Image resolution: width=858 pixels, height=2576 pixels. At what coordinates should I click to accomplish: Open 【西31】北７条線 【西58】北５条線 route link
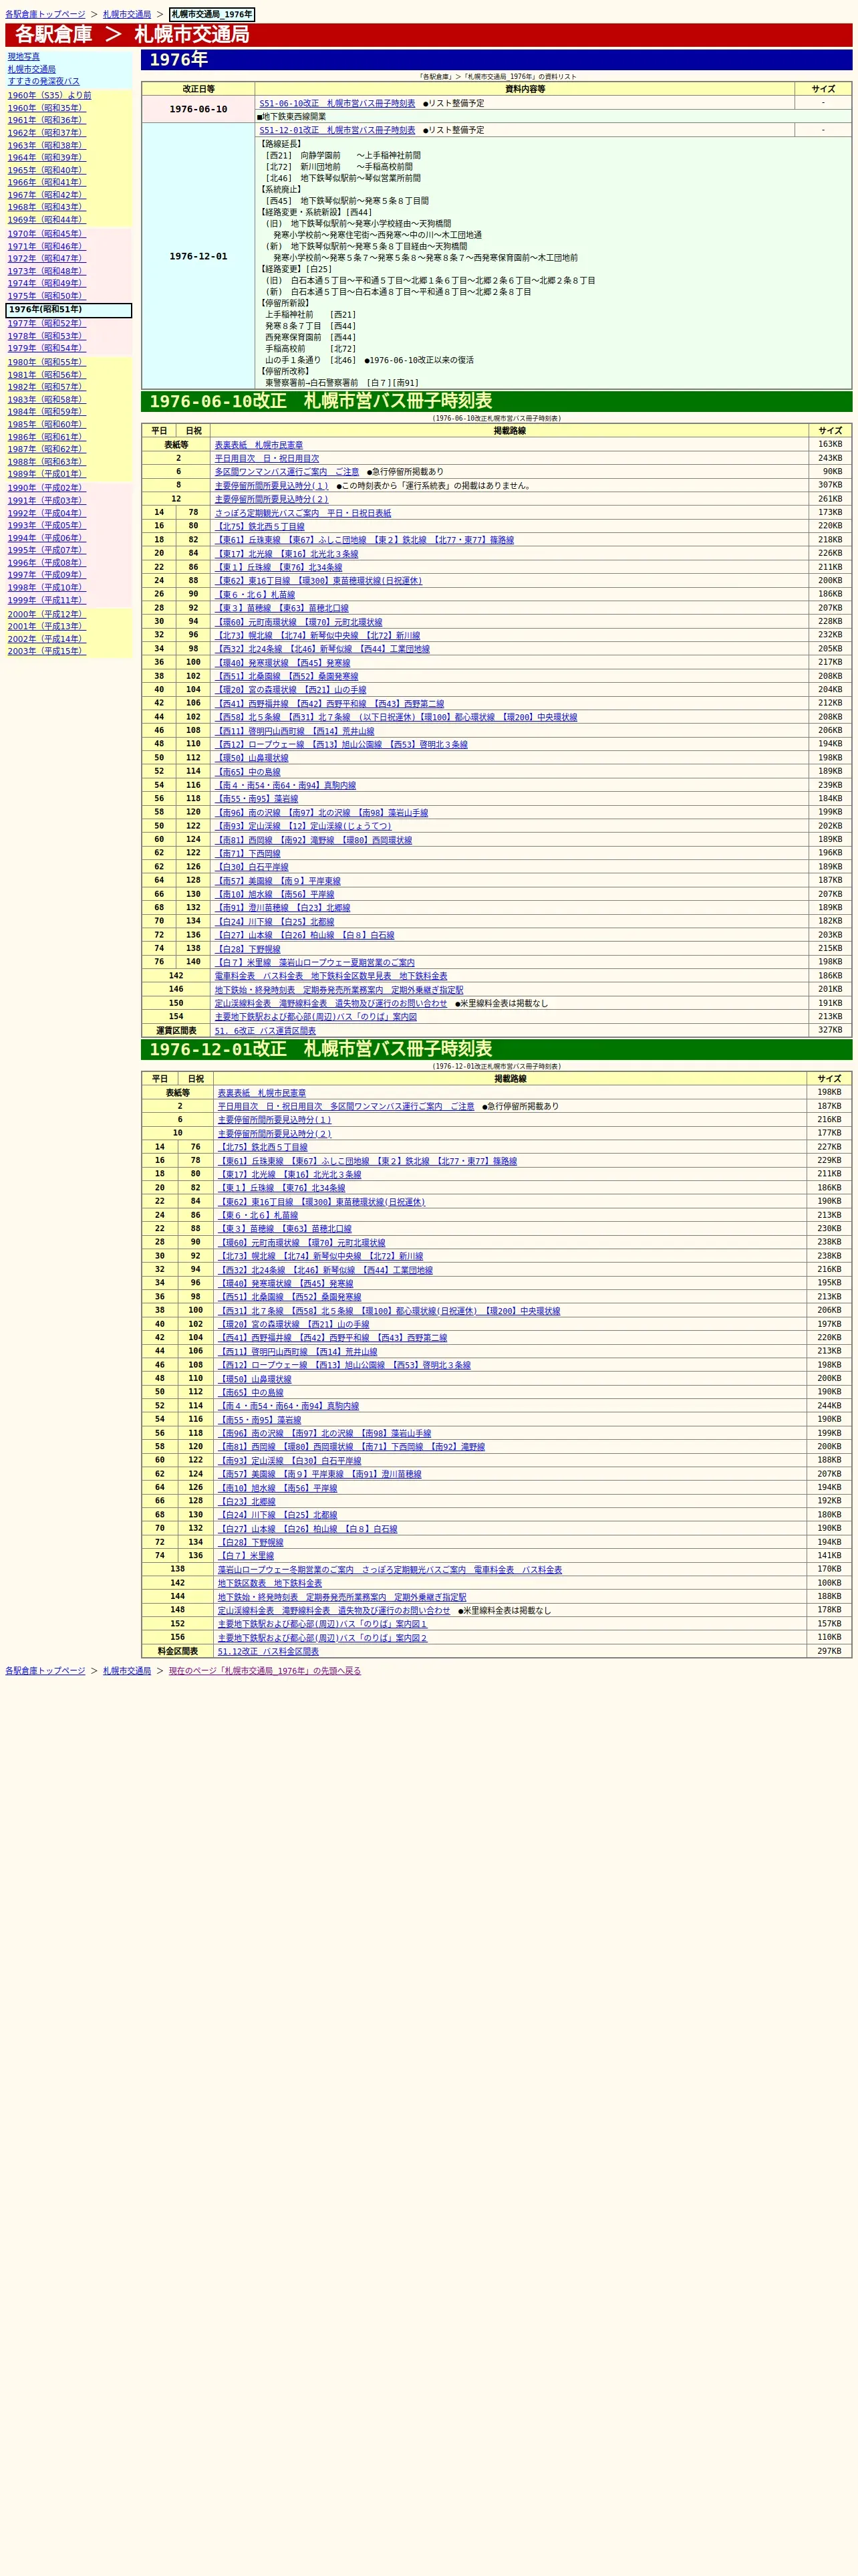click(388, 1311)
